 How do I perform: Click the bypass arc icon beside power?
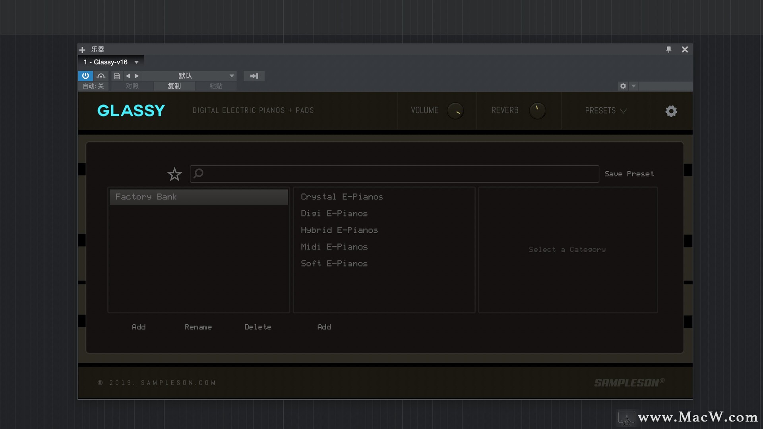click(x=101, y=75)
